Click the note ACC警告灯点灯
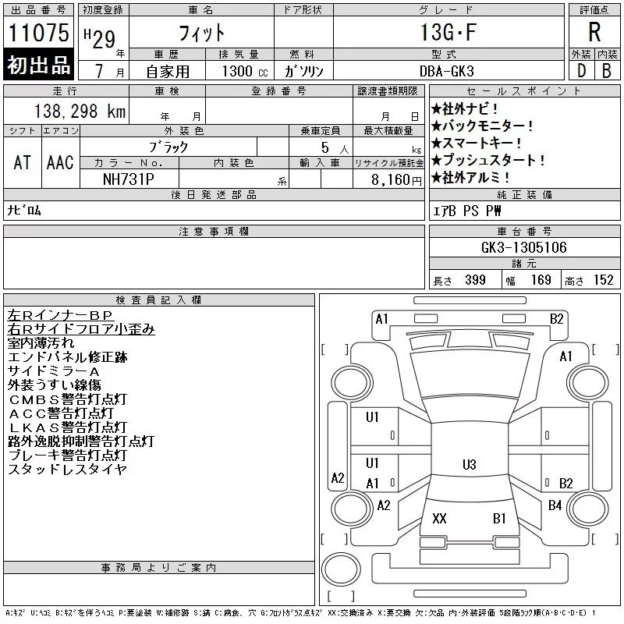The height and width of the screenshot is (624, 624). pos(61,413)
